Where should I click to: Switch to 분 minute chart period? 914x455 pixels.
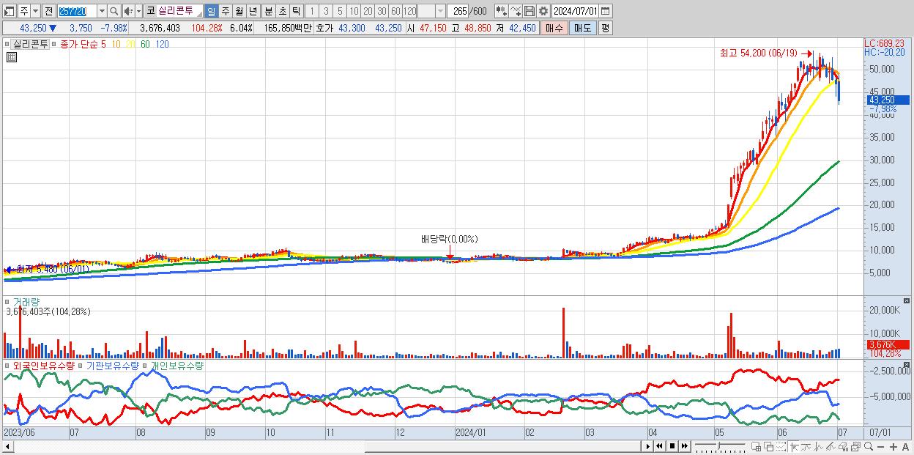268,11
